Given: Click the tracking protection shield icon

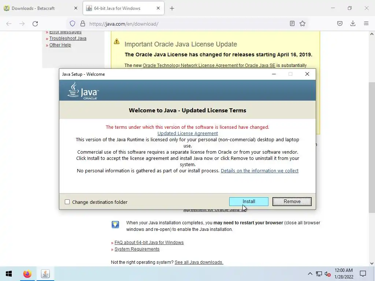Looking at the screenshot, I should point(73,23).
